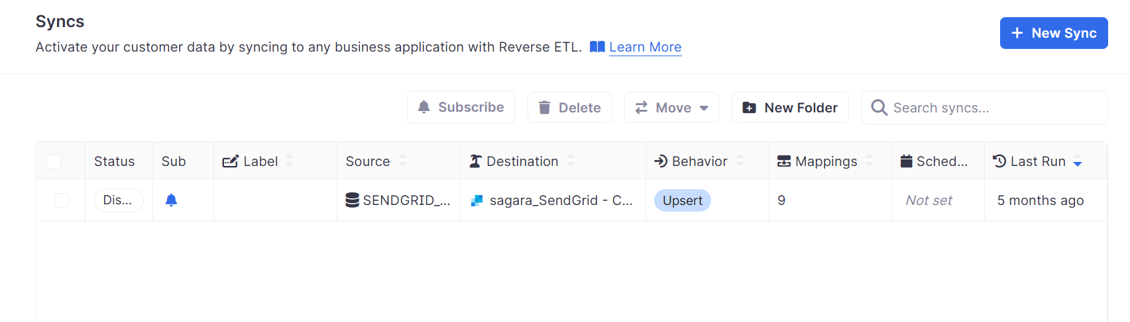
Task: Sort by the Last Run column arrow
Action: [x=1078, y=161]
